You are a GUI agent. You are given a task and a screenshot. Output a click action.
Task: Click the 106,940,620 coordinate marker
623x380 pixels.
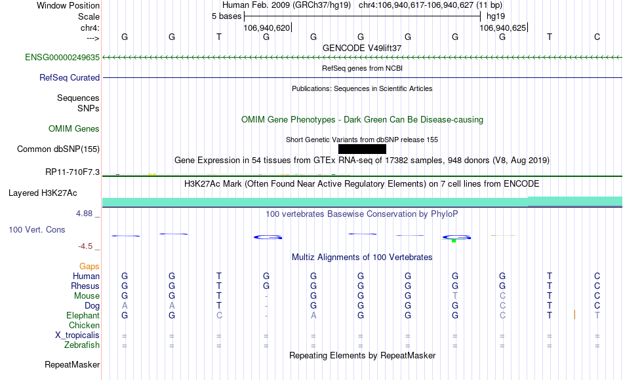click(267, 28)
